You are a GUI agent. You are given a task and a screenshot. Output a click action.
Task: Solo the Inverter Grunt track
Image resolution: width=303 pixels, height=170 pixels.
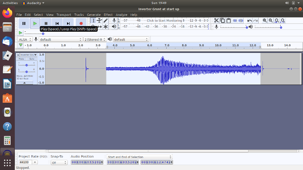click(31, 59)
